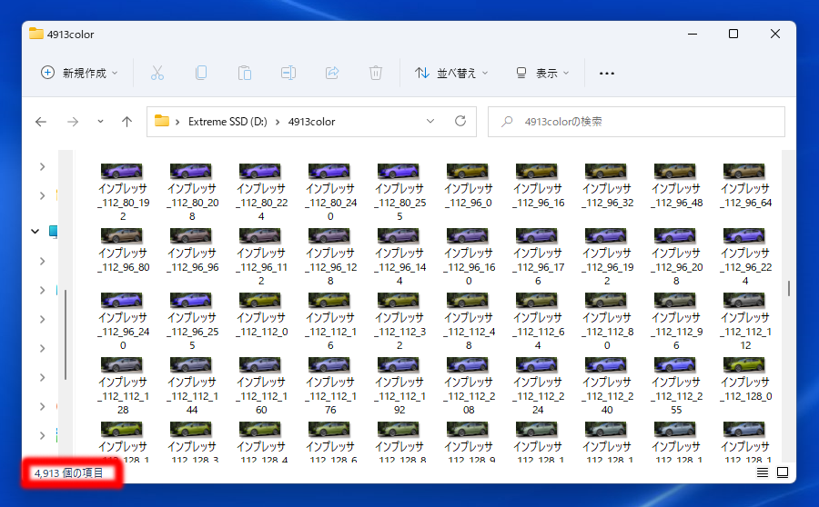
Task: Select thumbnail インプレッサ_112_96_128
Action: (x=329, y=235)
